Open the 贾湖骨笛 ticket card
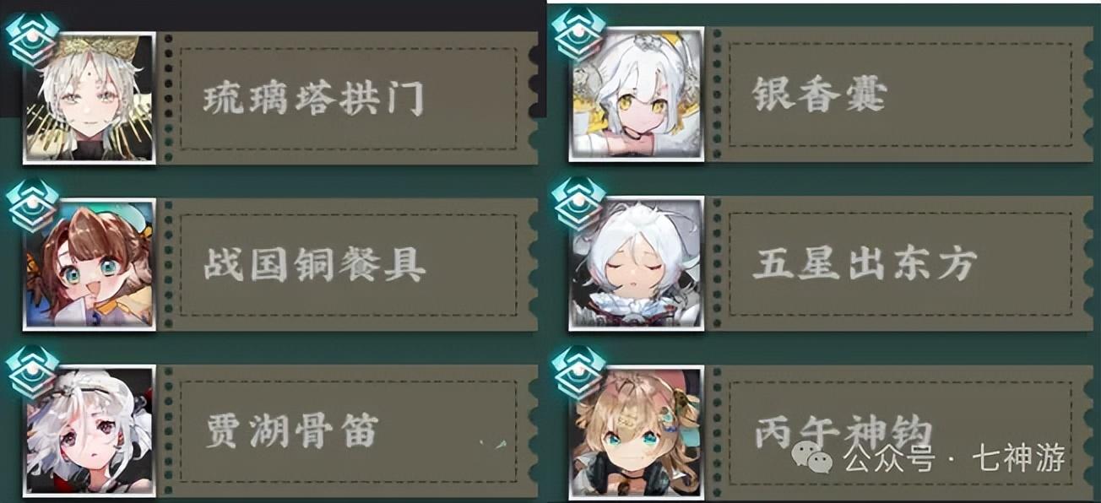 tap(348, 431)
